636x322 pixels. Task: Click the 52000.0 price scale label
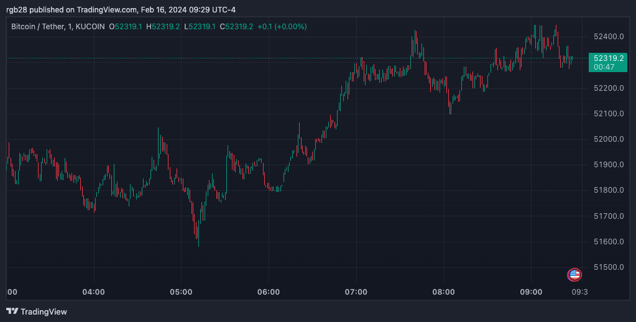[x=609, y=139]
